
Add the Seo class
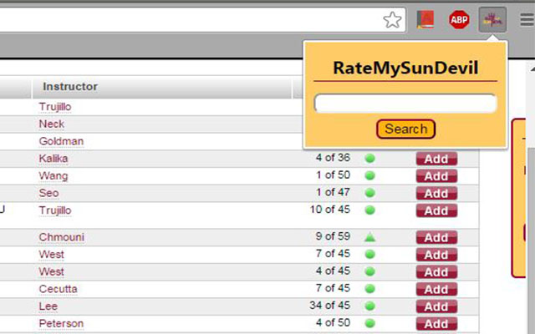click(436, 193)
